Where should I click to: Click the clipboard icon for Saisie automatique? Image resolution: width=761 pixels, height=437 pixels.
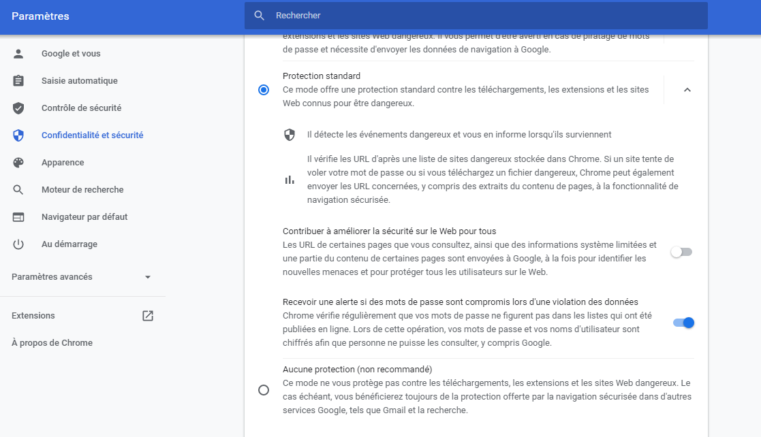18,81
